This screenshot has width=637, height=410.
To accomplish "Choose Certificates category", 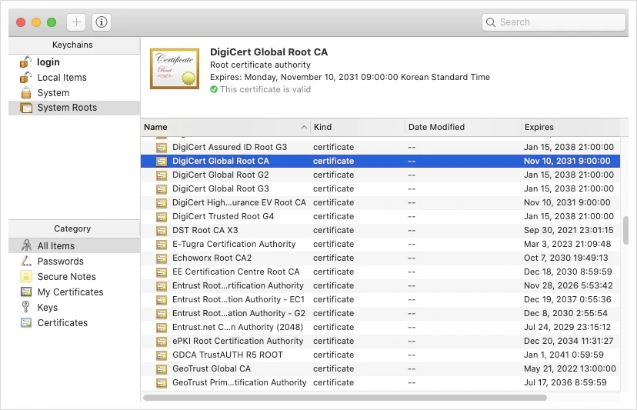I will coord(75,323).
